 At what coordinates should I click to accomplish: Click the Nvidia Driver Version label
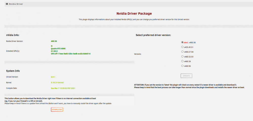pyautogui.click(x=15, y=41)
